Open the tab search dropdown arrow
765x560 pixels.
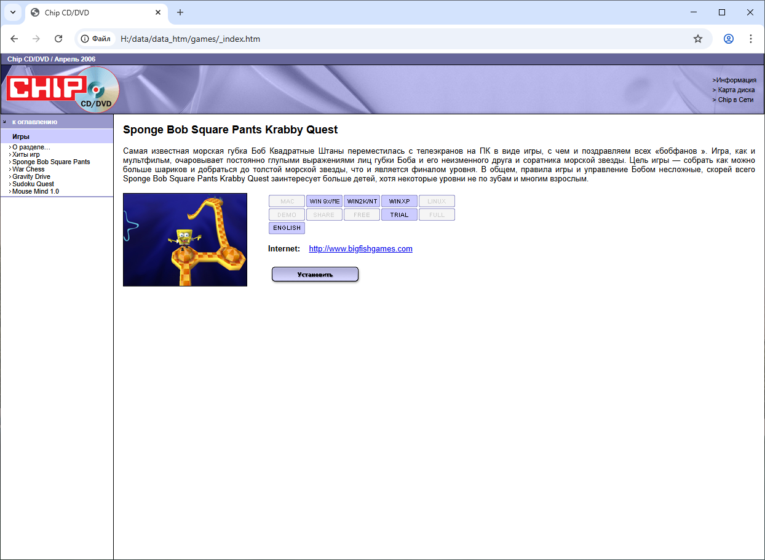click(13, 12)
